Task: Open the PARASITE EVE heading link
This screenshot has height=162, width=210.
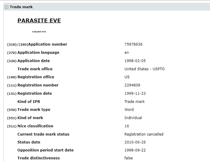Action: pyautogui.click(x=39, y=21)
